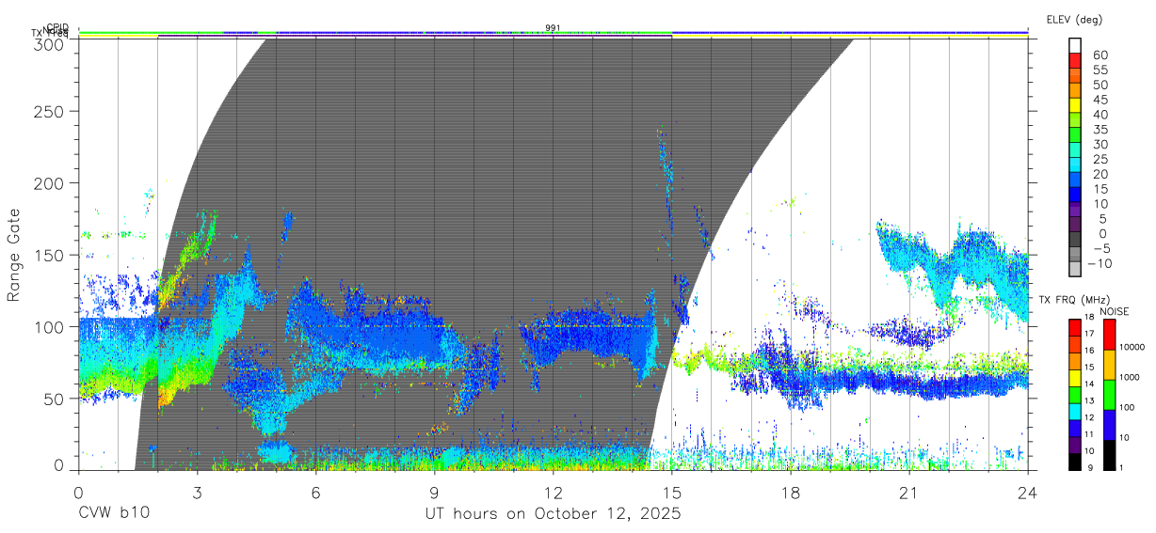Image resolution: width=1156 pixels, height=533 pixels.
Task: Select the white top swatch above 60 degrees
Action: coord(1075,47)
